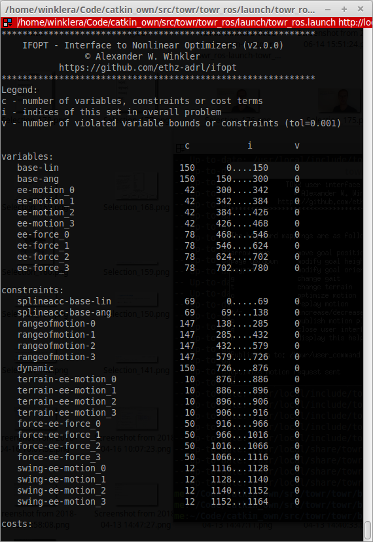Click the 'Legend:' heading text
This screenshot has width=373, height=542.
click(x=20, y=90)
